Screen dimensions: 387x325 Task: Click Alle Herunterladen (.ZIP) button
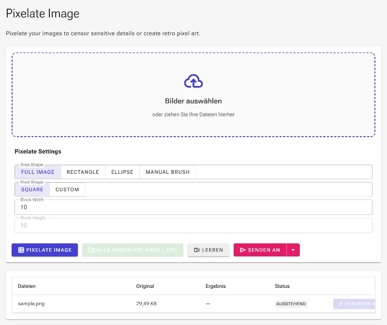133,250
